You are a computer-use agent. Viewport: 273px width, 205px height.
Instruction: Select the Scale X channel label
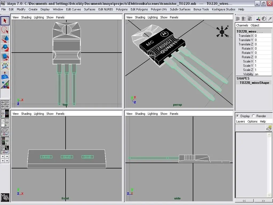248,61
